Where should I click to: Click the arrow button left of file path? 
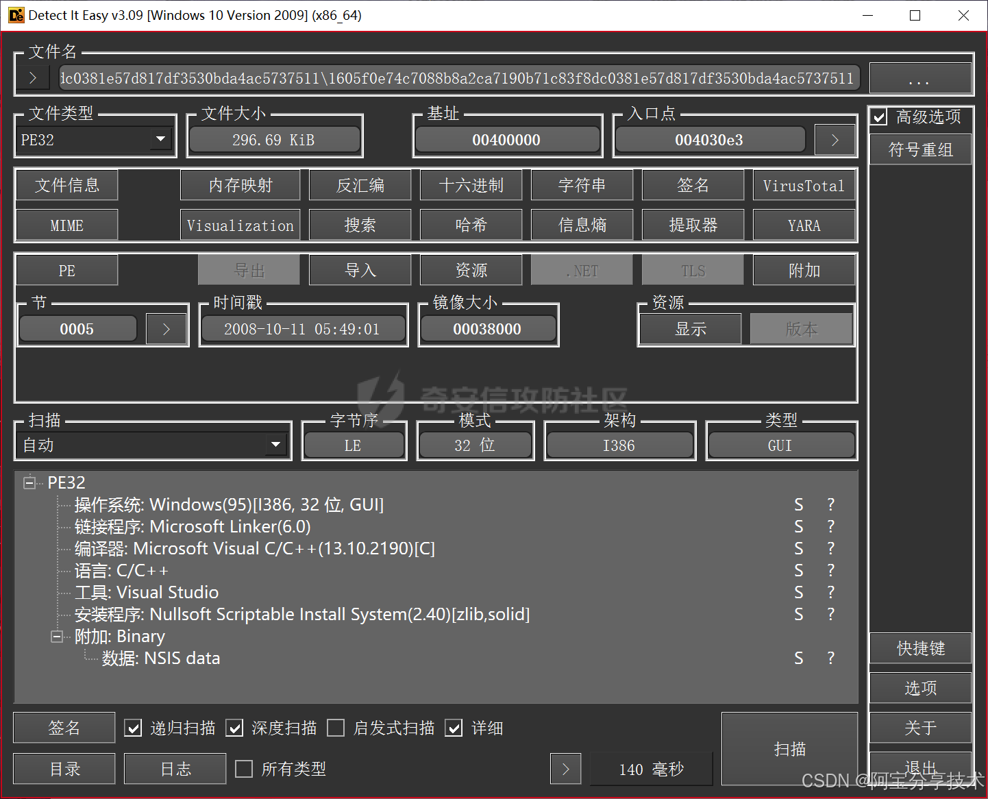click(33, 78)
